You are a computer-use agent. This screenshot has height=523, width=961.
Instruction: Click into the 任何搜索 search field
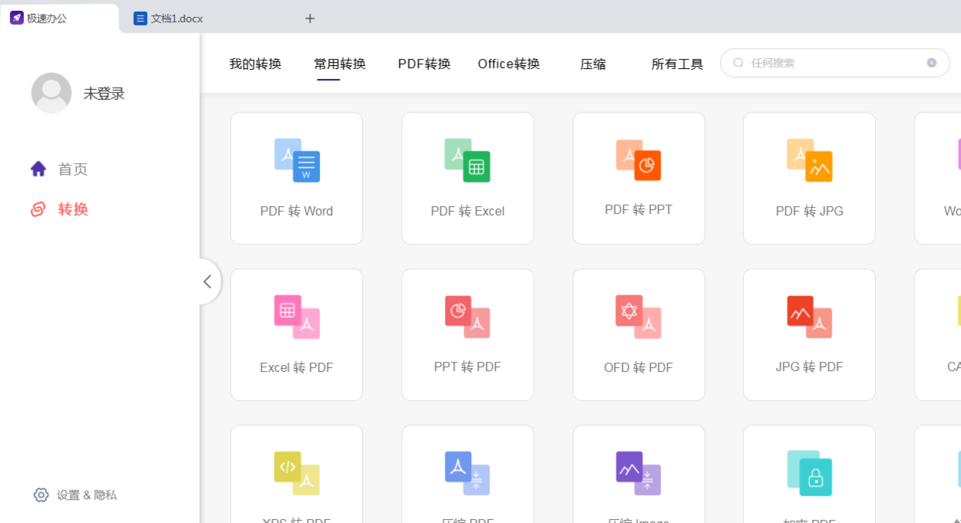click(835, 63)
